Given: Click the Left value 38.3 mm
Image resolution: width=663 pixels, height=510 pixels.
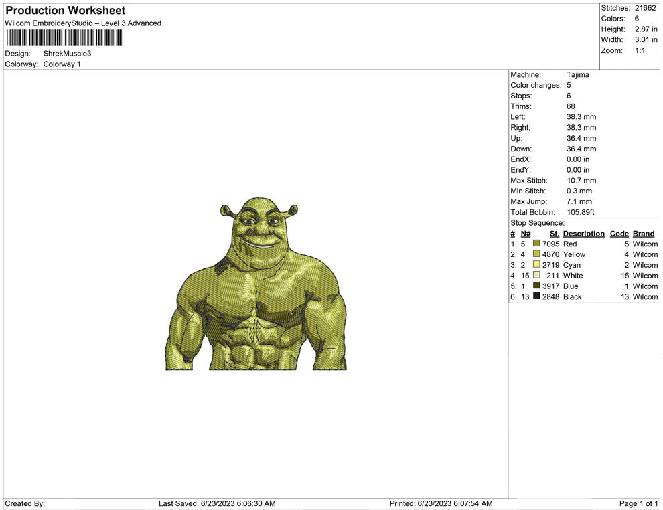Looking at the screenshot, I should pos(581,116).
